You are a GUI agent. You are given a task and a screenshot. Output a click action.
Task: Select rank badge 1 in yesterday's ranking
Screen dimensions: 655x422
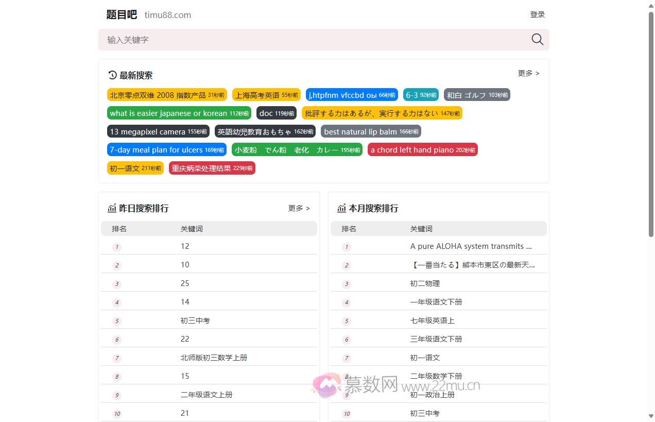pos(116,247)
